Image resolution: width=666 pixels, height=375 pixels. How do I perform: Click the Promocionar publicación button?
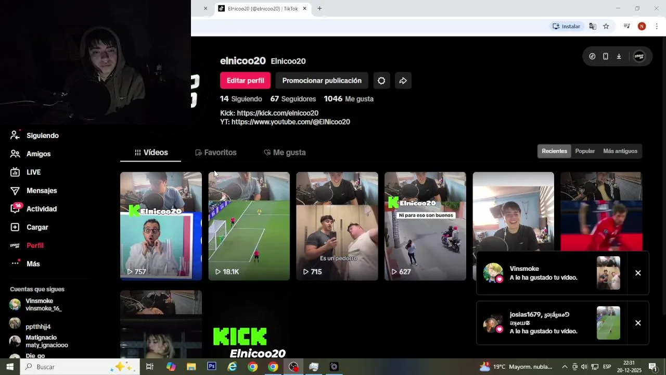point(322,81)
